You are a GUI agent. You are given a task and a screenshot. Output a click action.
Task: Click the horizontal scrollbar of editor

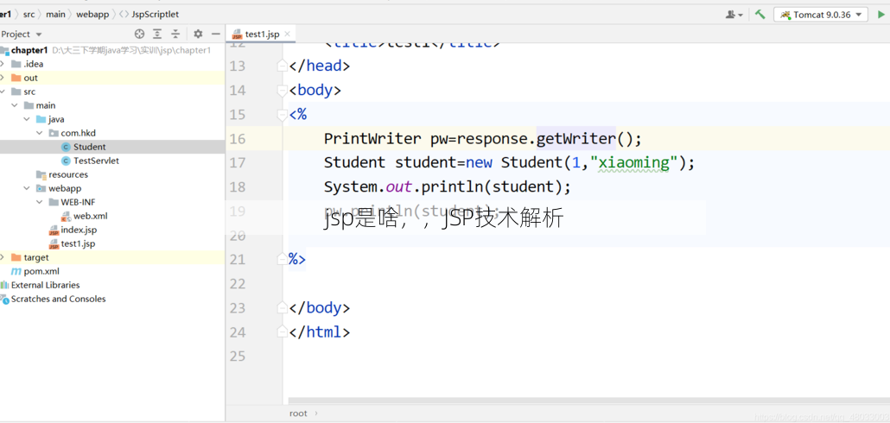pos(588,401)
